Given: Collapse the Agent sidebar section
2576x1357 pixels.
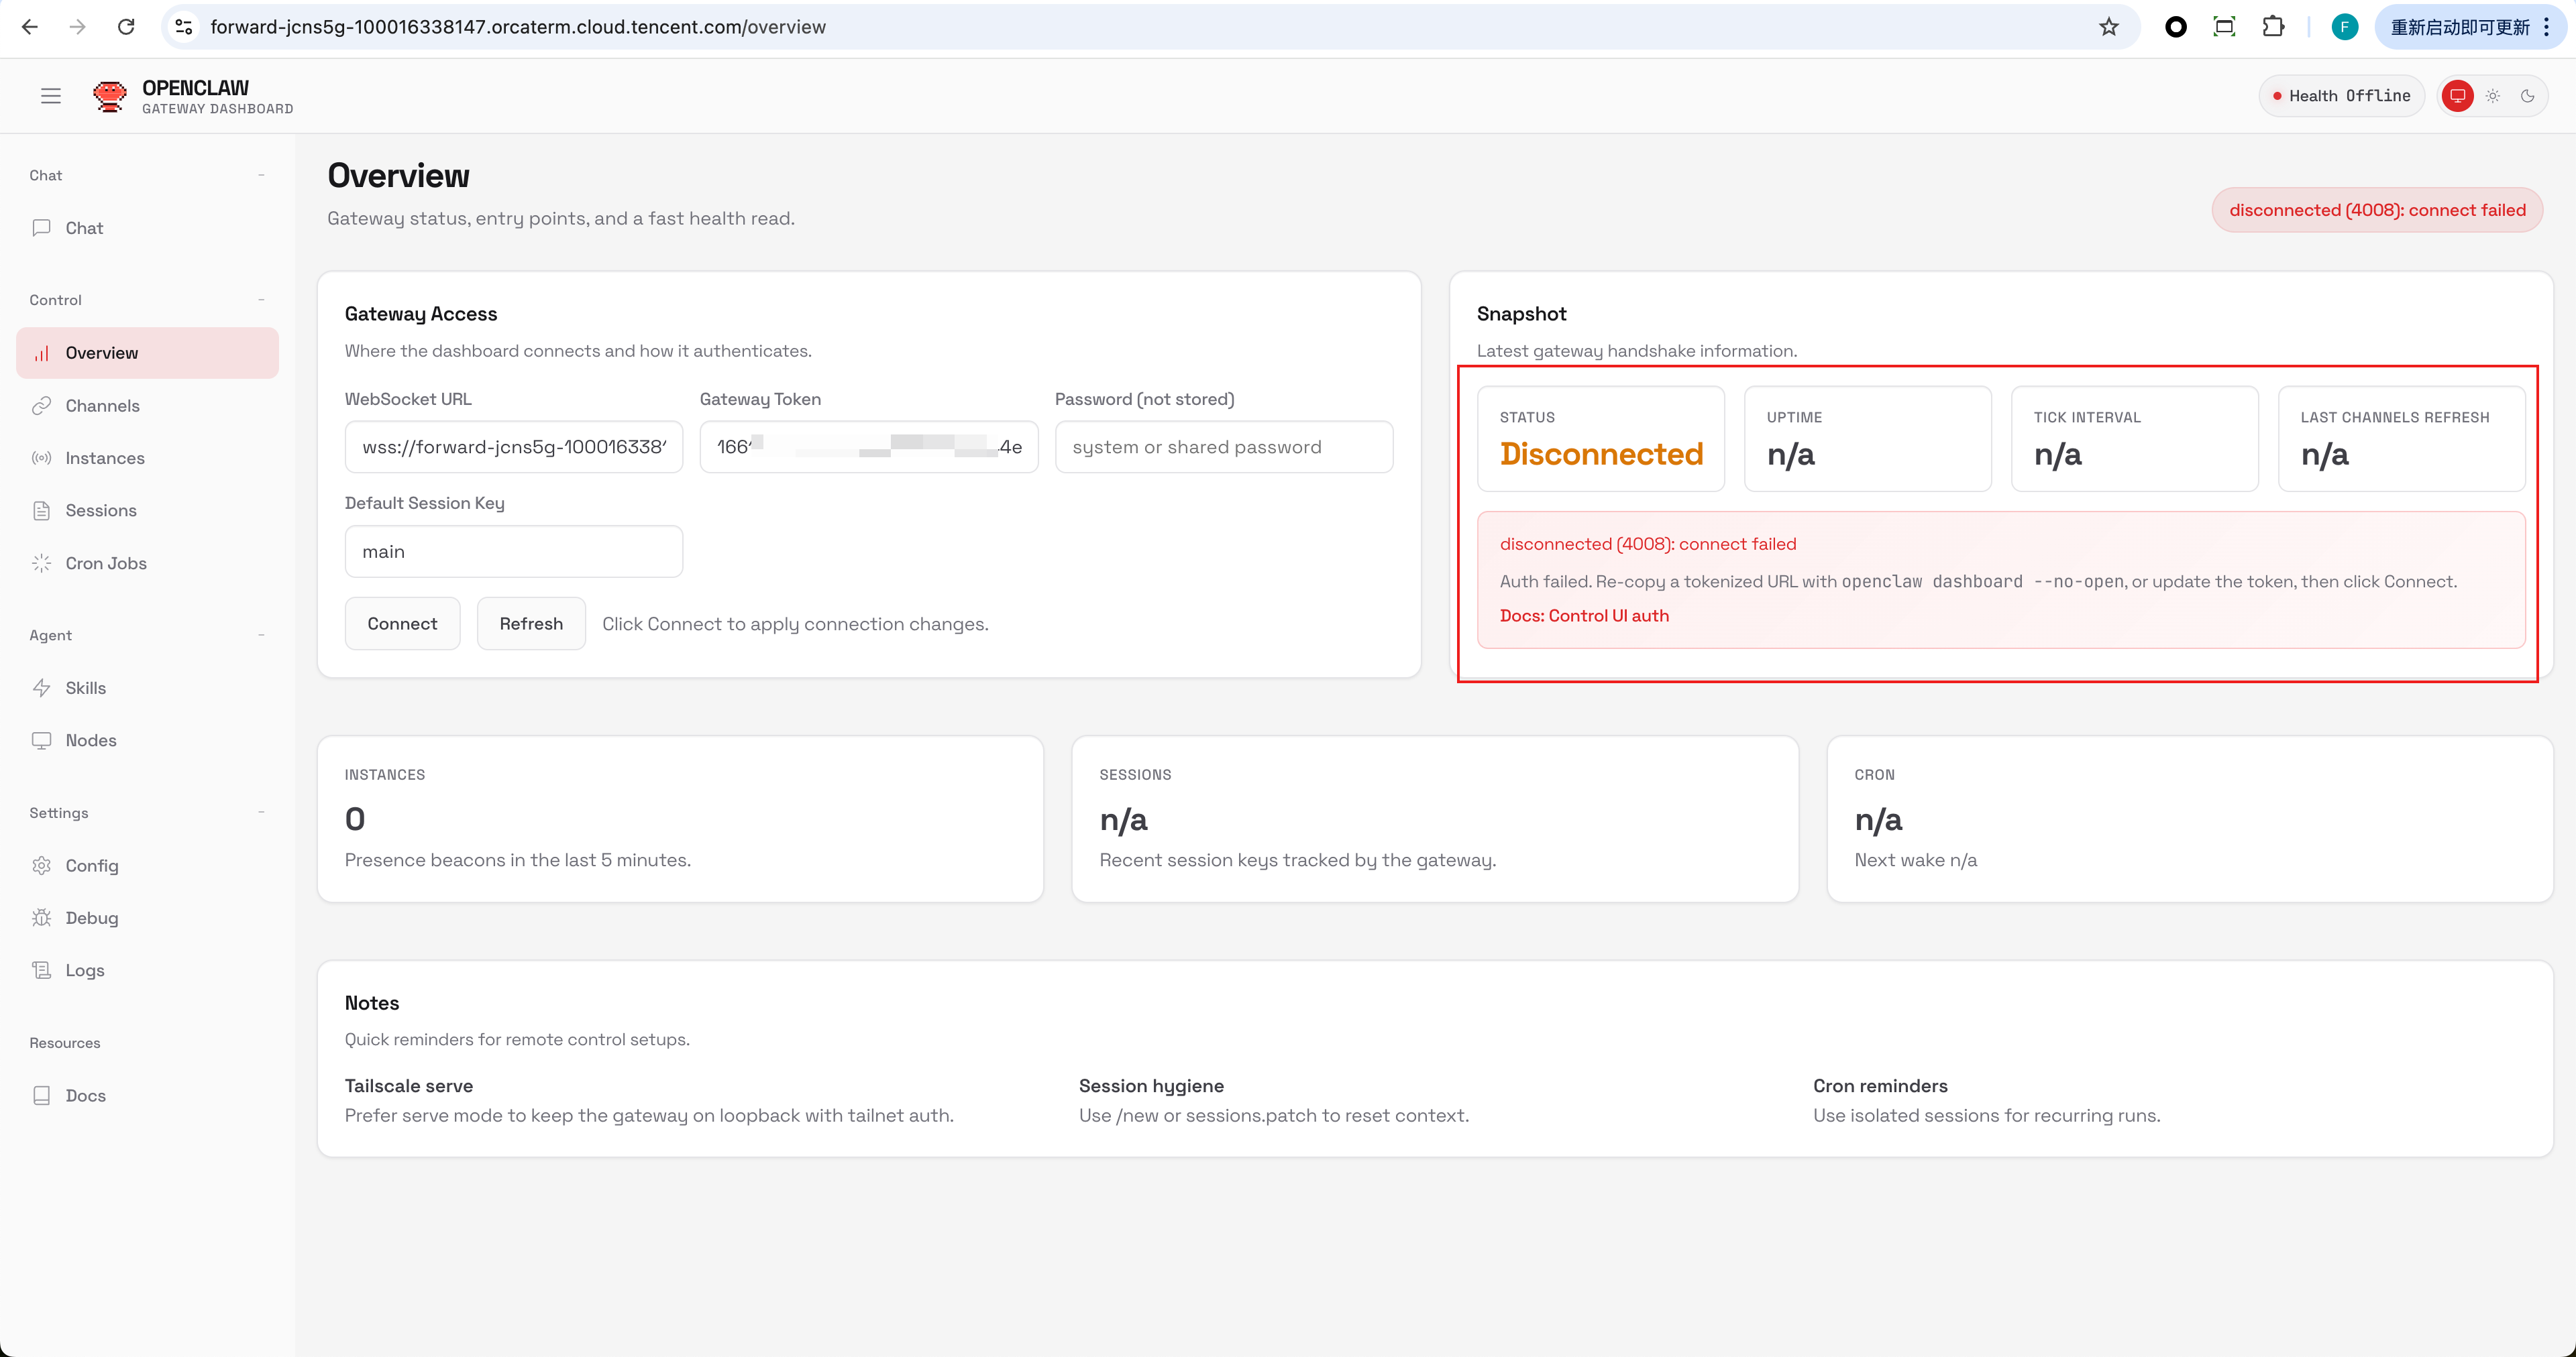Looking at the screenshot, I should pos(261,636).
